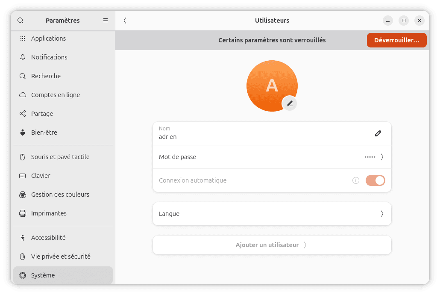Click the Utilisateurs header title
The height and width of the screenshot is (295, 440).
click(272, 21)
